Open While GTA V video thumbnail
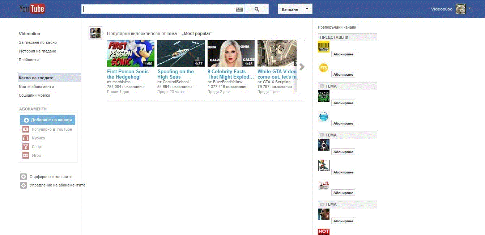Screen dimensions: 485x235 277,54
